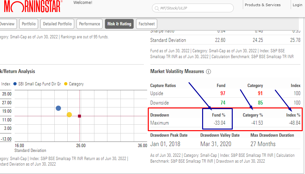305x174 pixels.
Task: Open Products & Services menu
Action: (x=263, y=5)
